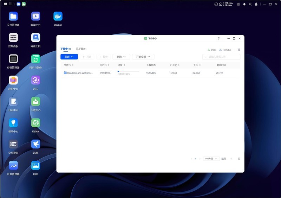Open the 应用中心 app center icon

coord(13,81)
